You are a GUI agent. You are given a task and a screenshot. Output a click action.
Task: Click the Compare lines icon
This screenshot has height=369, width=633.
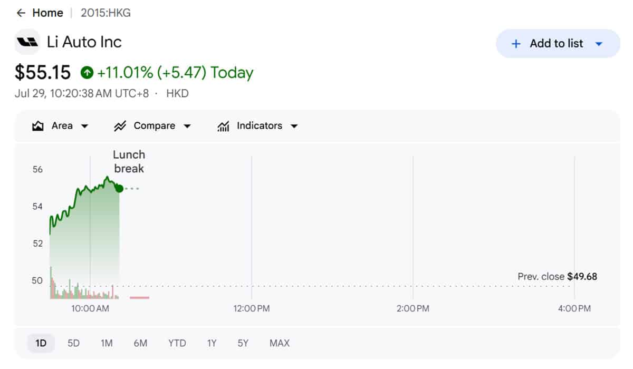[120, 126]
